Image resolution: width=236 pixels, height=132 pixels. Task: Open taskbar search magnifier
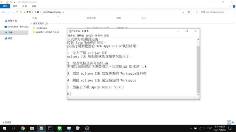click(13, 128)
